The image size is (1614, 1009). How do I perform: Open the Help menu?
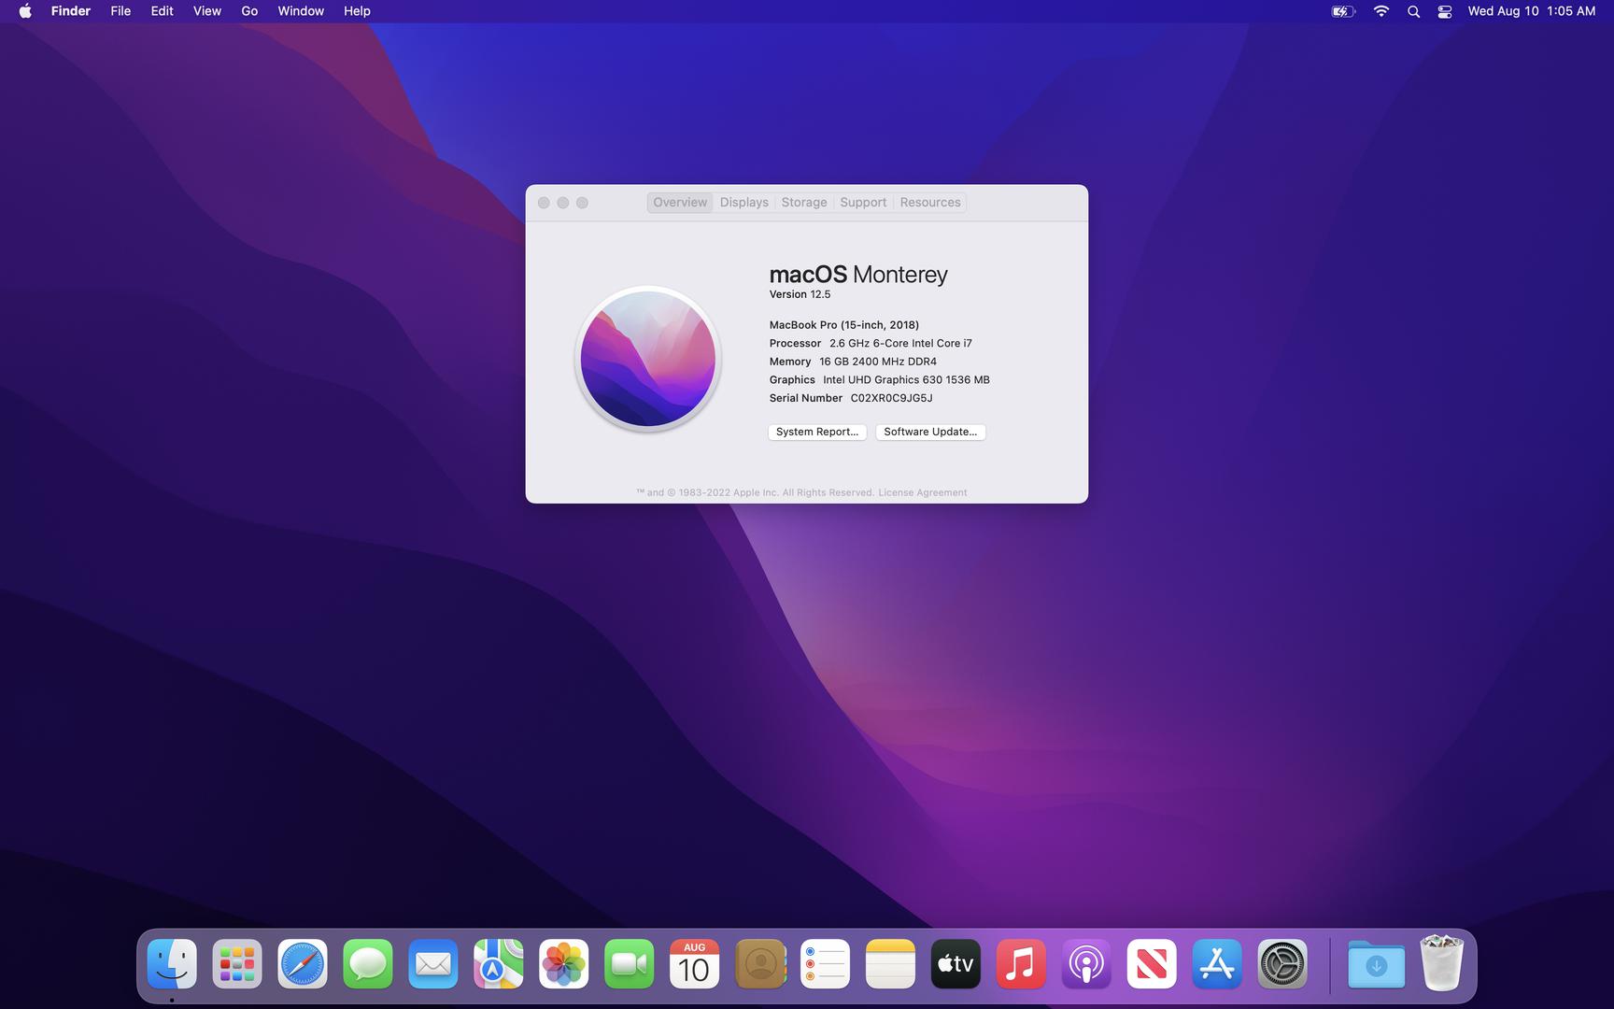[357, 11]
